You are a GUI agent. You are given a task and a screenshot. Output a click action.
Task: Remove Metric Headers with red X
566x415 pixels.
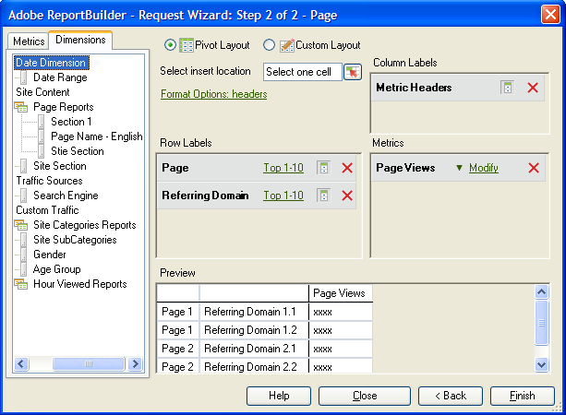[533, 88]
